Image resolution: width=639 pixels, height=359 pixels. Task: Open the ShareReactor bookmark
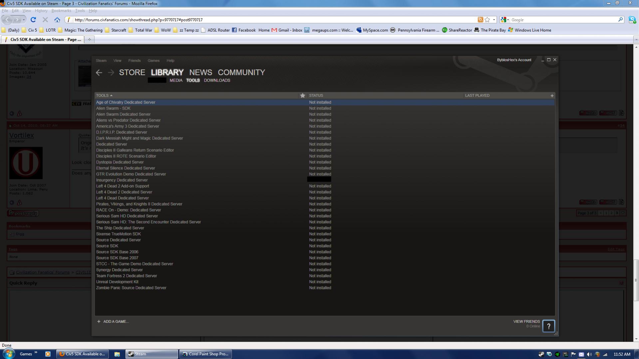457,30
